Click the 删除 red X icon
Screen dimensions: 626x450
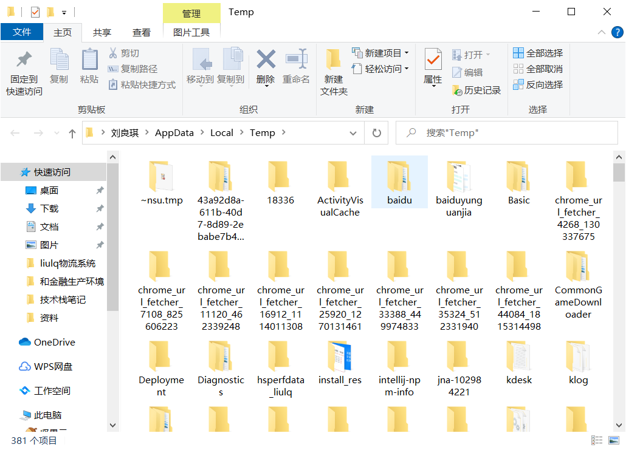266,59
